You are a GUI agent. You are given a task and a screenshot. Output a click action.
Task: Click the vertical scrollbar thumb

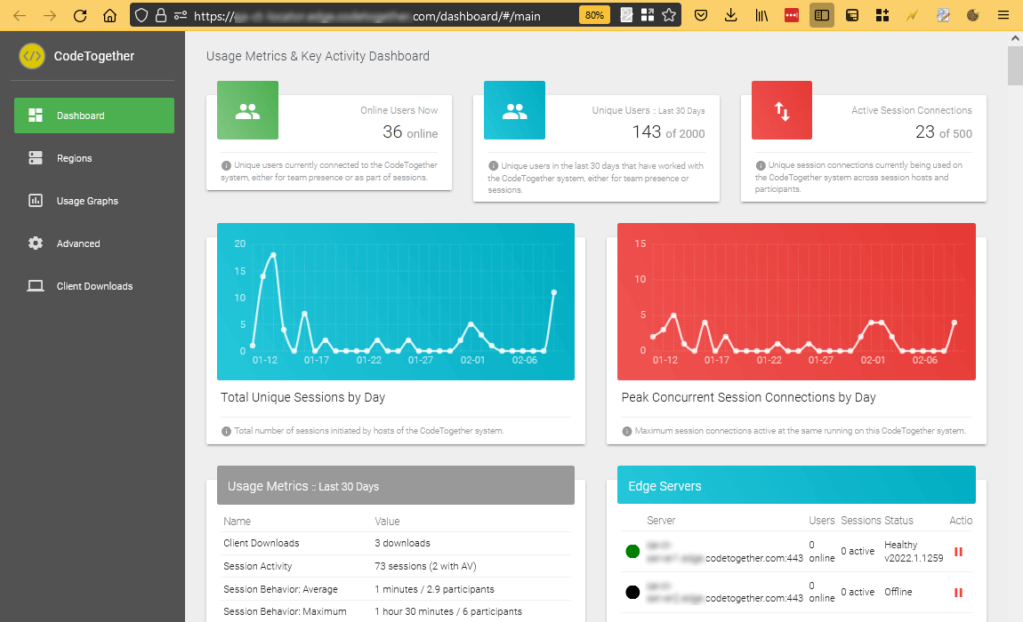click(x=1014, y=66)
